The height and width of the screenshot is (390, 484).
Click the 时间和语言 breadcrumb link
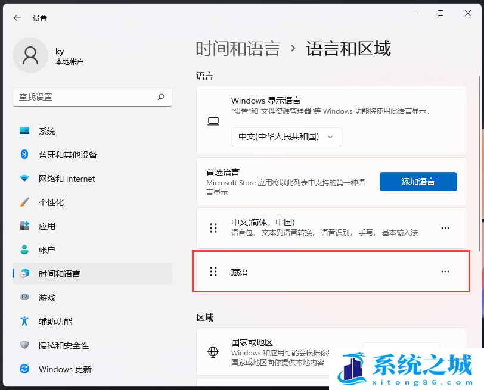tap(238, 49)
